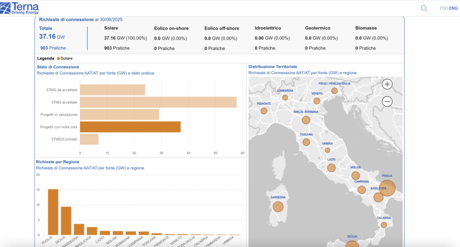
Task: Click the 'Stato di Connessione' section title
Action: [x=58, y=67]
